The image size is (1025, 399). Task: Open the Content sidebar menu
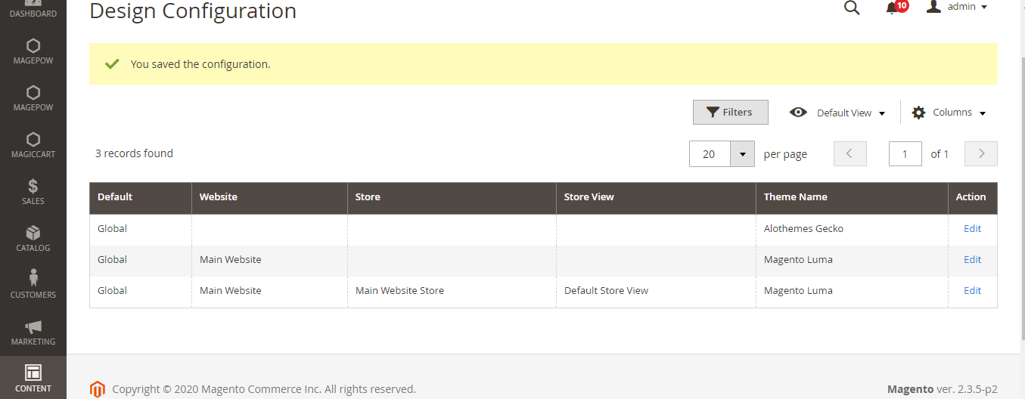[x=33, y=378]
